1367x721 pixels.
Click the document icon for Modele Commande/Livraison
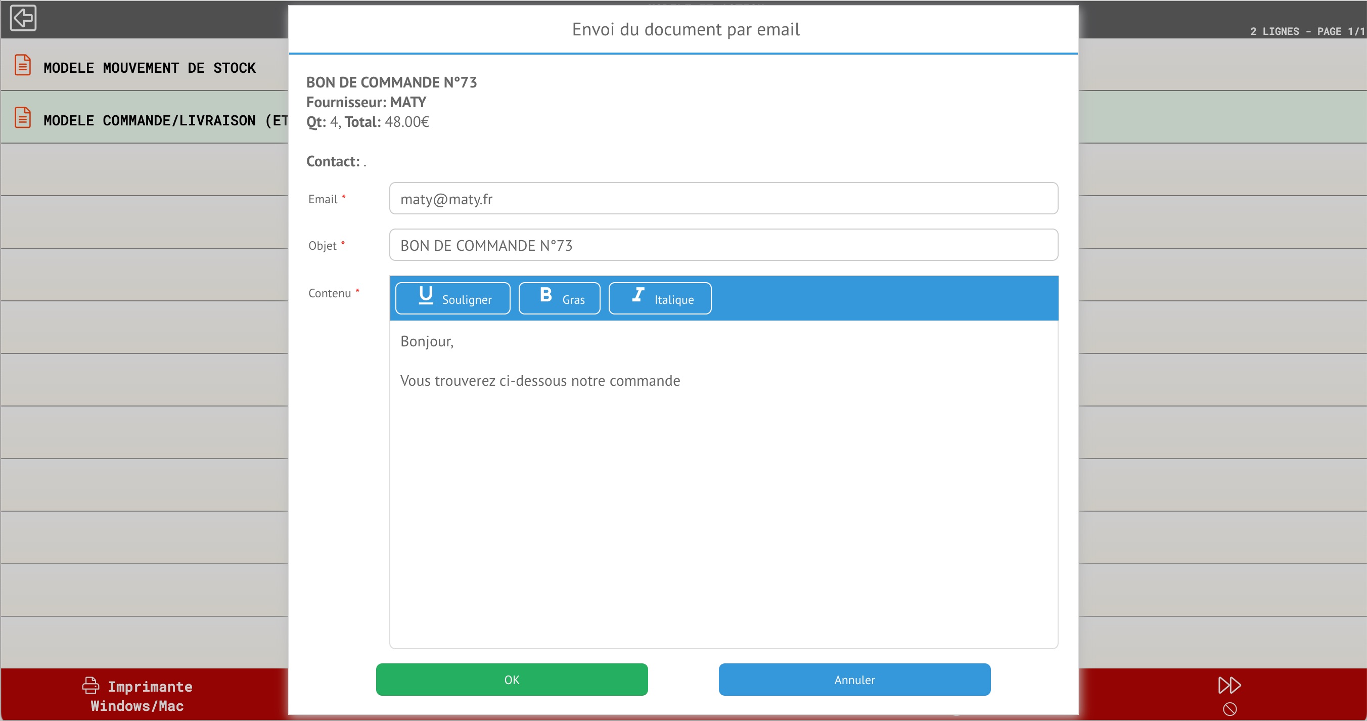(x=22, y=118)
